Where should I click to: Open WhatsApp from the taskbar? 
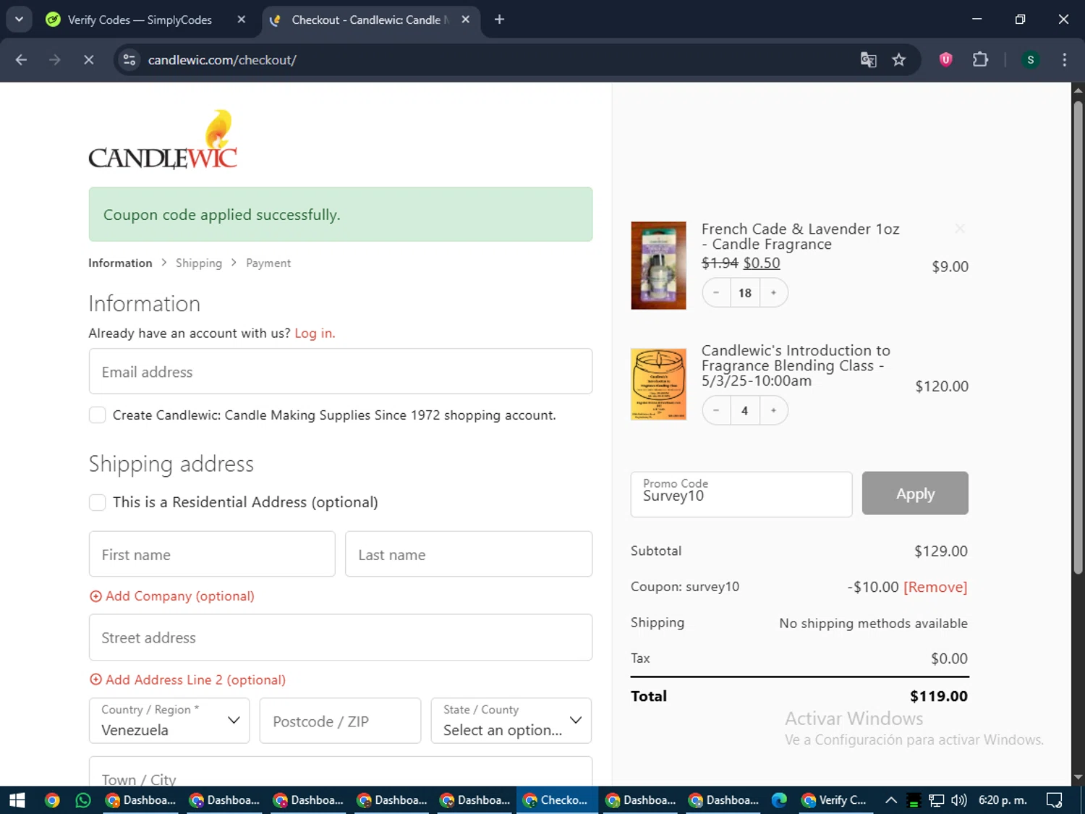(x=83, y=800)
